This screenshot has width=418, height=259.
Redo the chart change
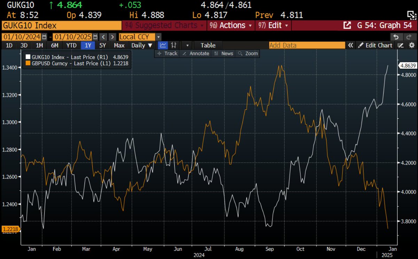click(x=410, y=37)
